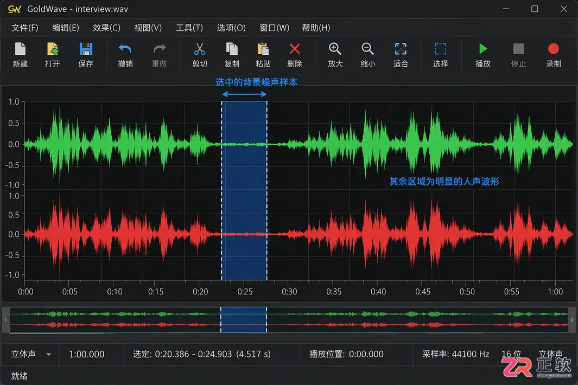Click the 1:00 marker on the timeline
578x385 pixels.
click(555, 292)
